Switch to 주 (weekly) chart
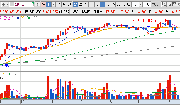180x105 pixels. [59, 4]
